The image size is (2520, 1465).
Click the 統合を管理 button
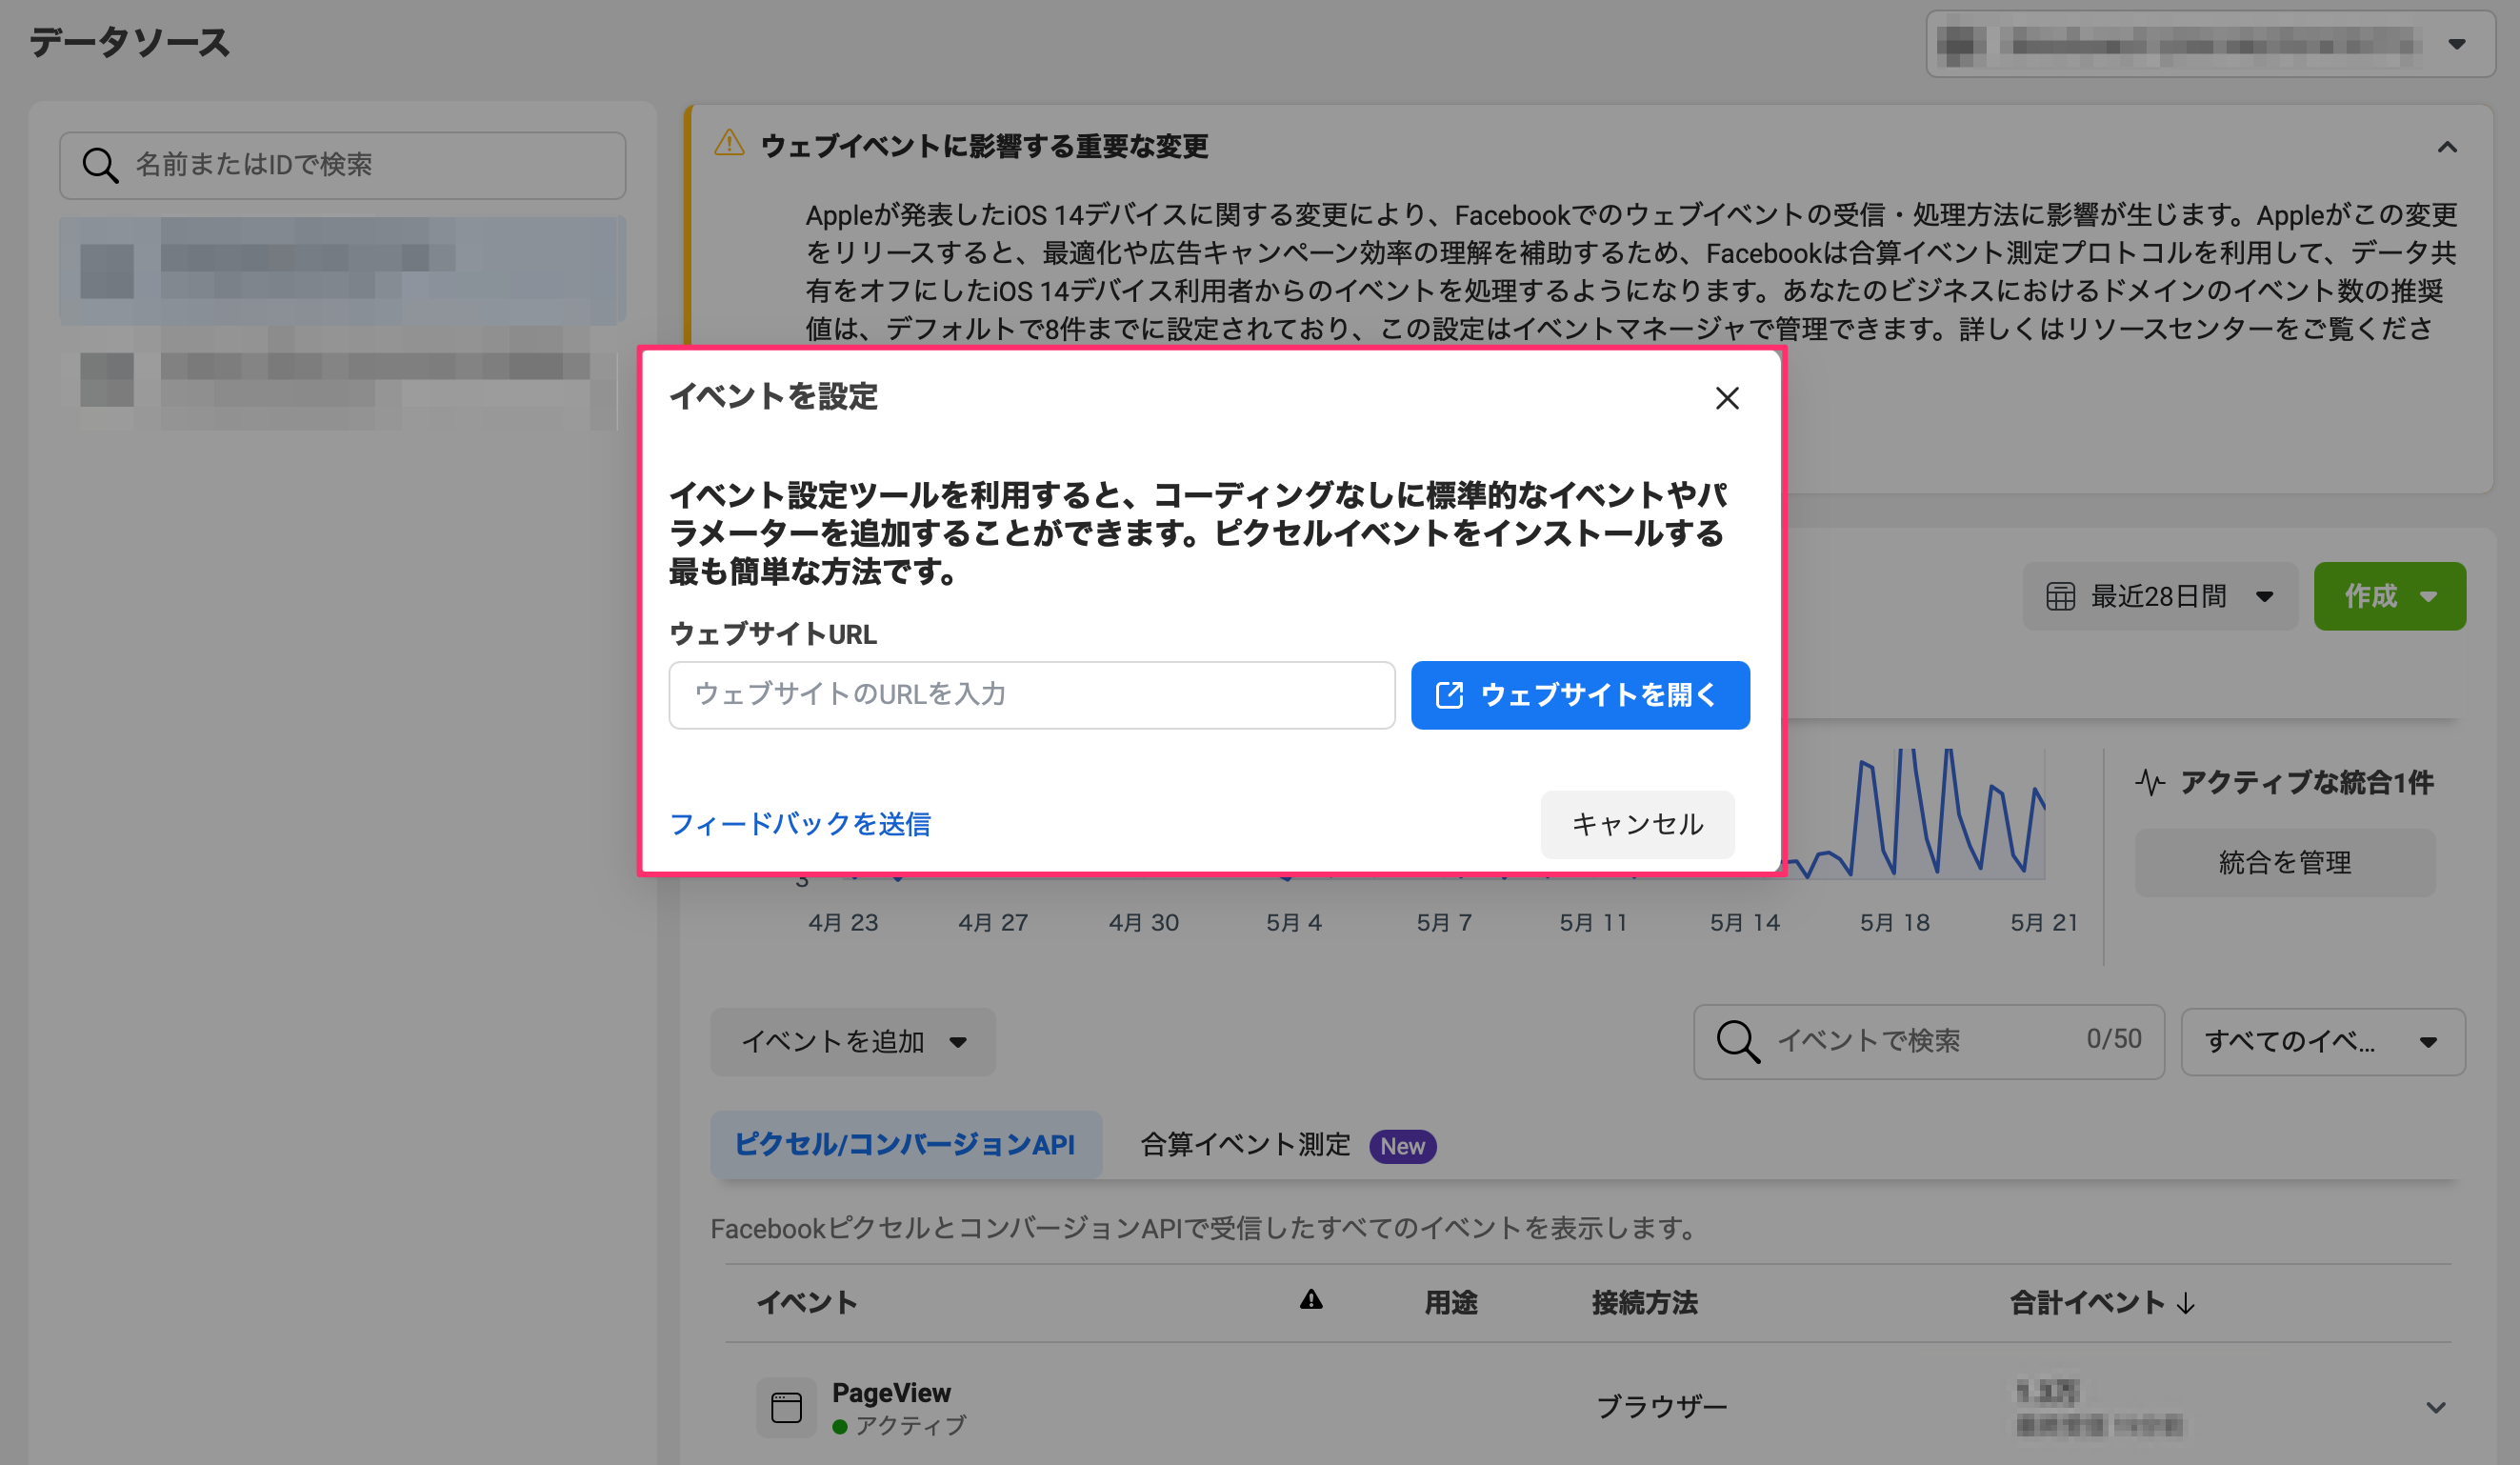click(2284, 862)
